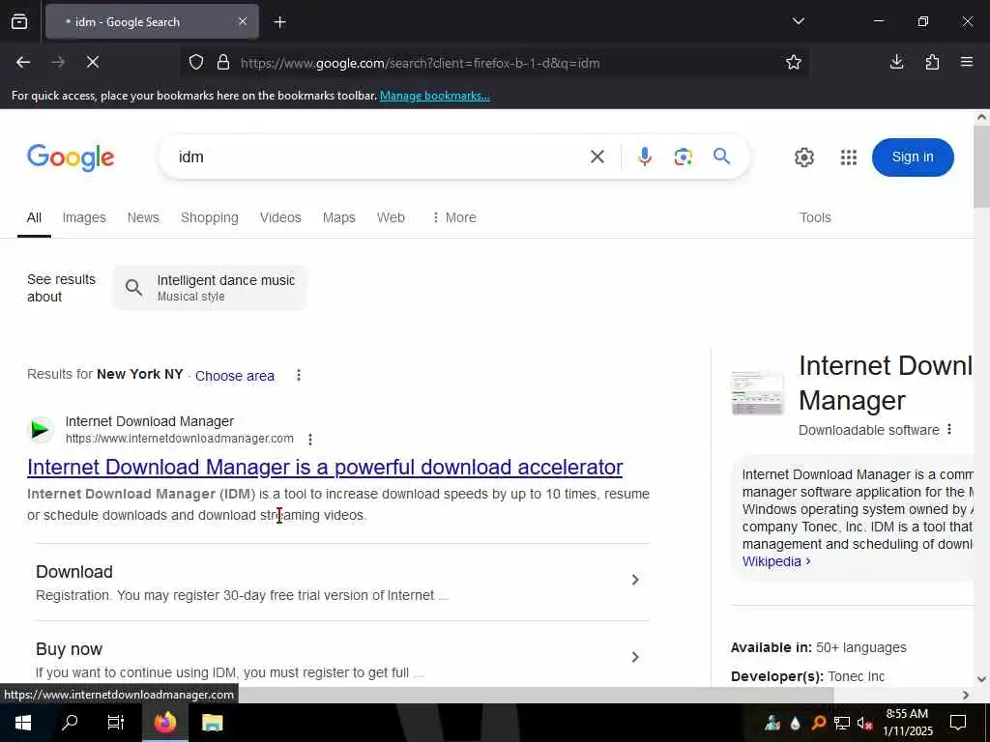
Task: Open the Windows Start menu
Action: tap(23, 723)
